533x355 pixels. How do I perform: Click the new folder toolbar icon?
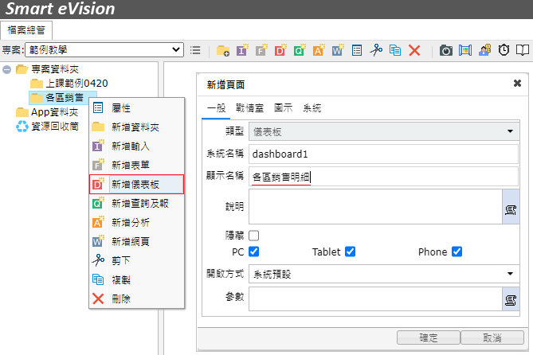pos(223,50)
